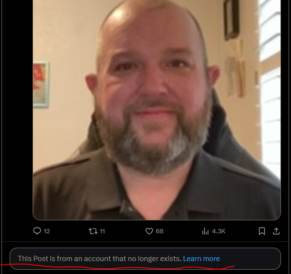
Task: Repost using the retweet arrows icon
Action: (93, 231)
